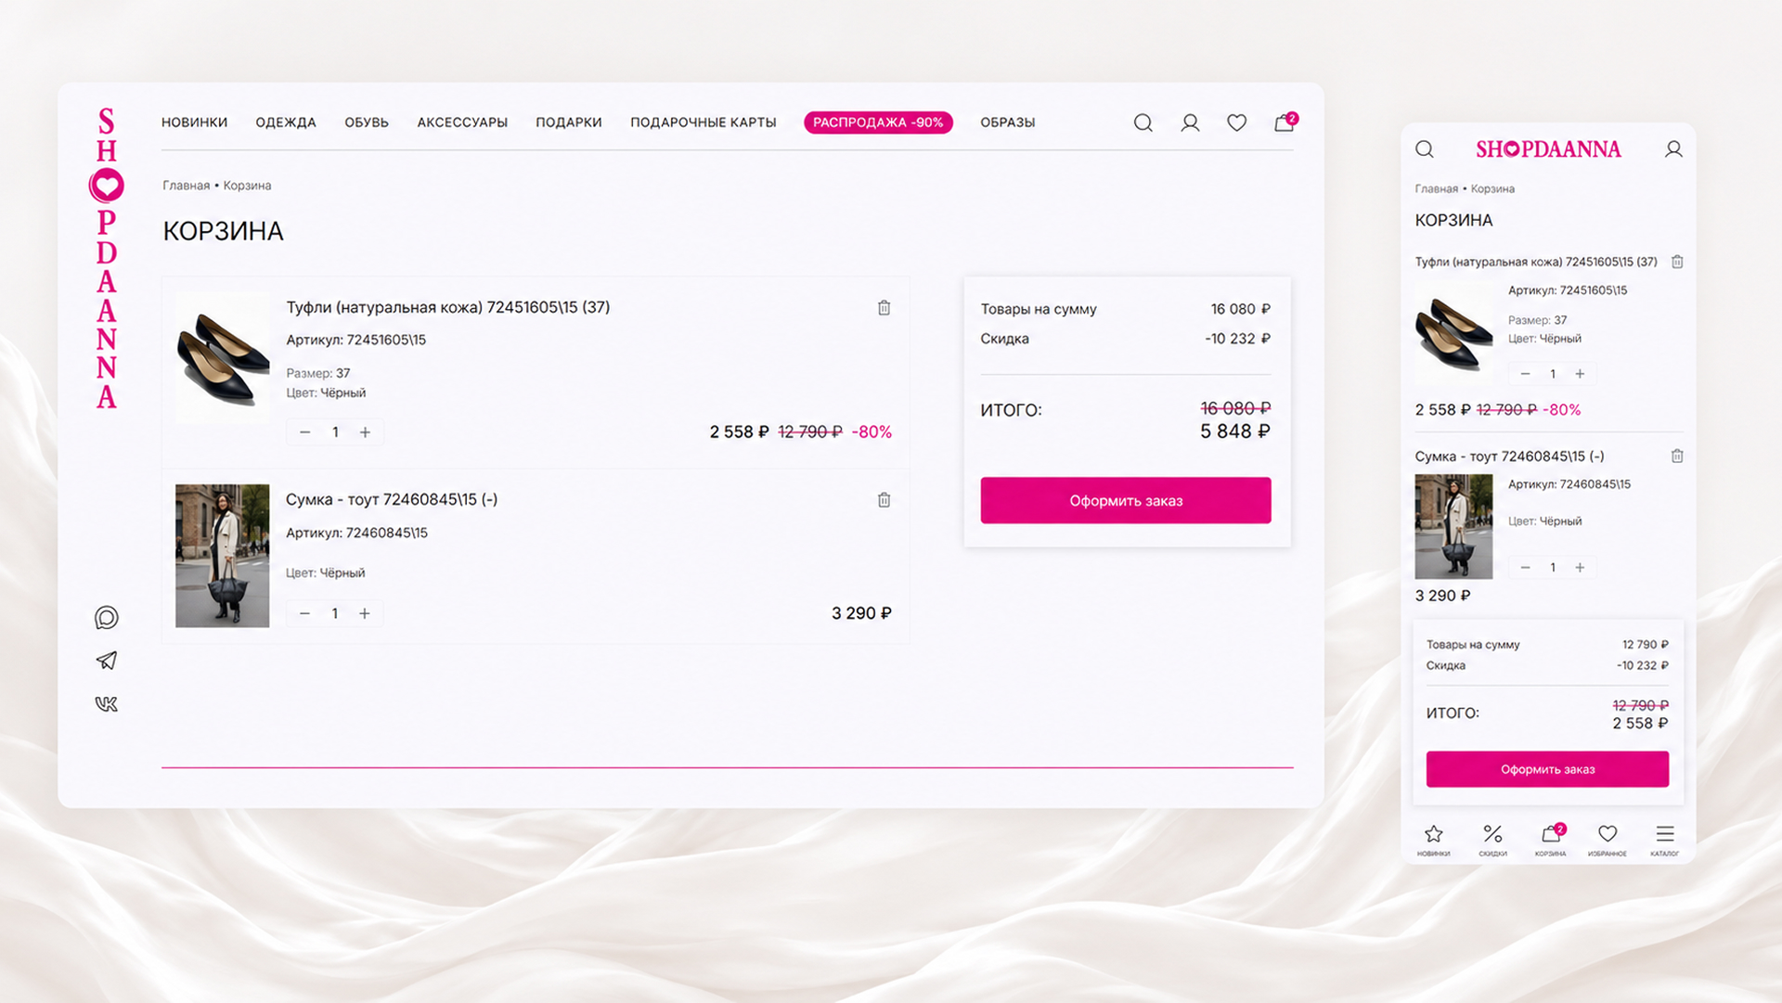Screen dimensions: 1782x1003
Task: Tap Главная breadcrumb in mobile view
Action: [1437, 189]
